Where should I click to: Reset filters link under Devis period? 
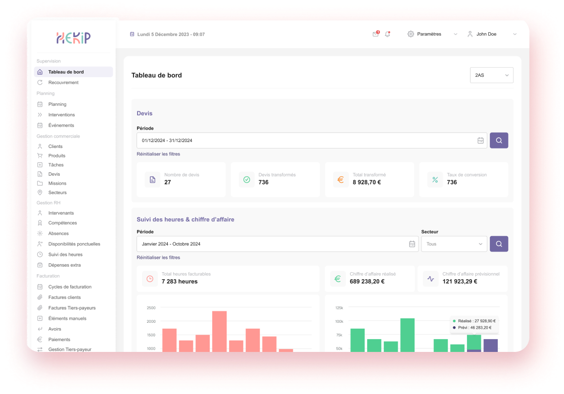pos(158,154)
